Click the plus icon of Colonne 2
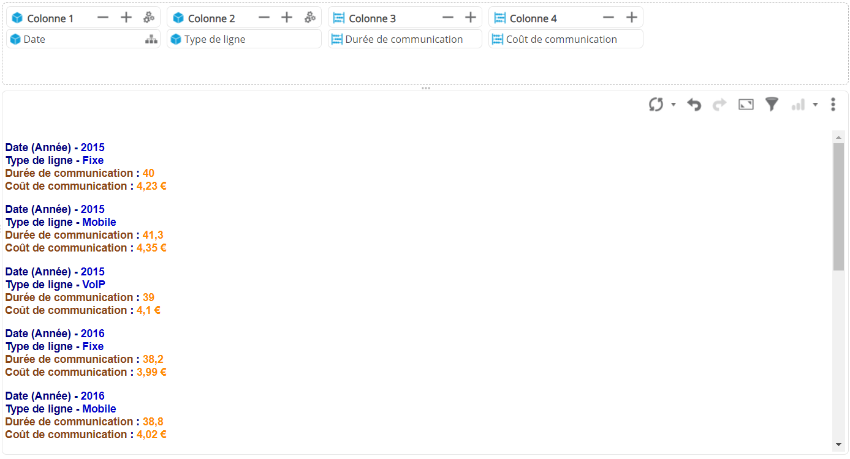 287,18
